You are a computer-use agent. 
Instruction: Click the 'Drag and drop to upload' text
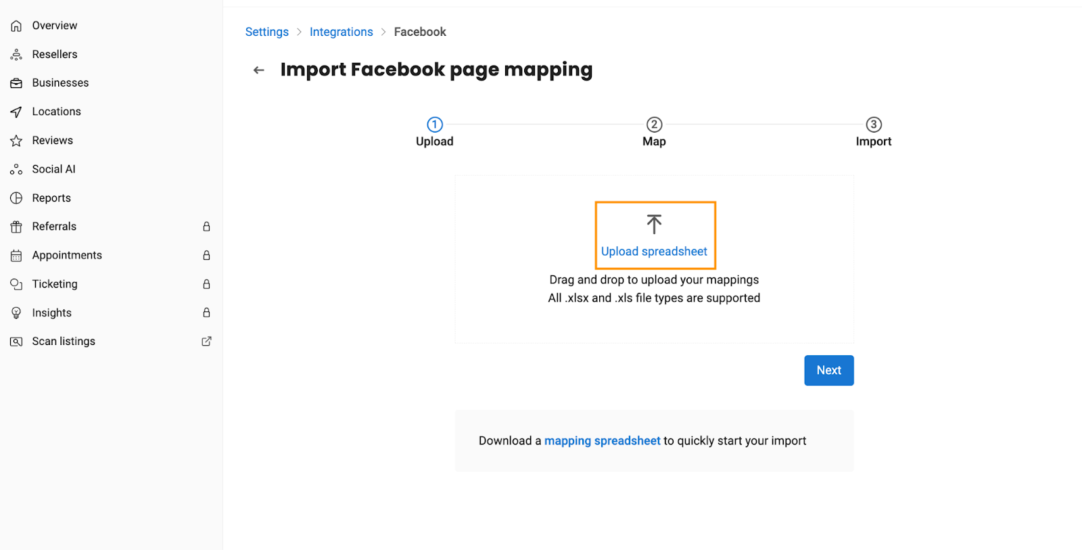pos(654,280)
